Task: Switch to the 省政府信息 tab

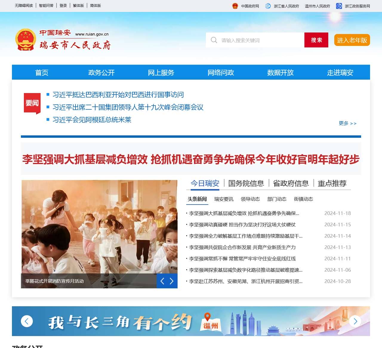Action: click(x=291, y=183)
